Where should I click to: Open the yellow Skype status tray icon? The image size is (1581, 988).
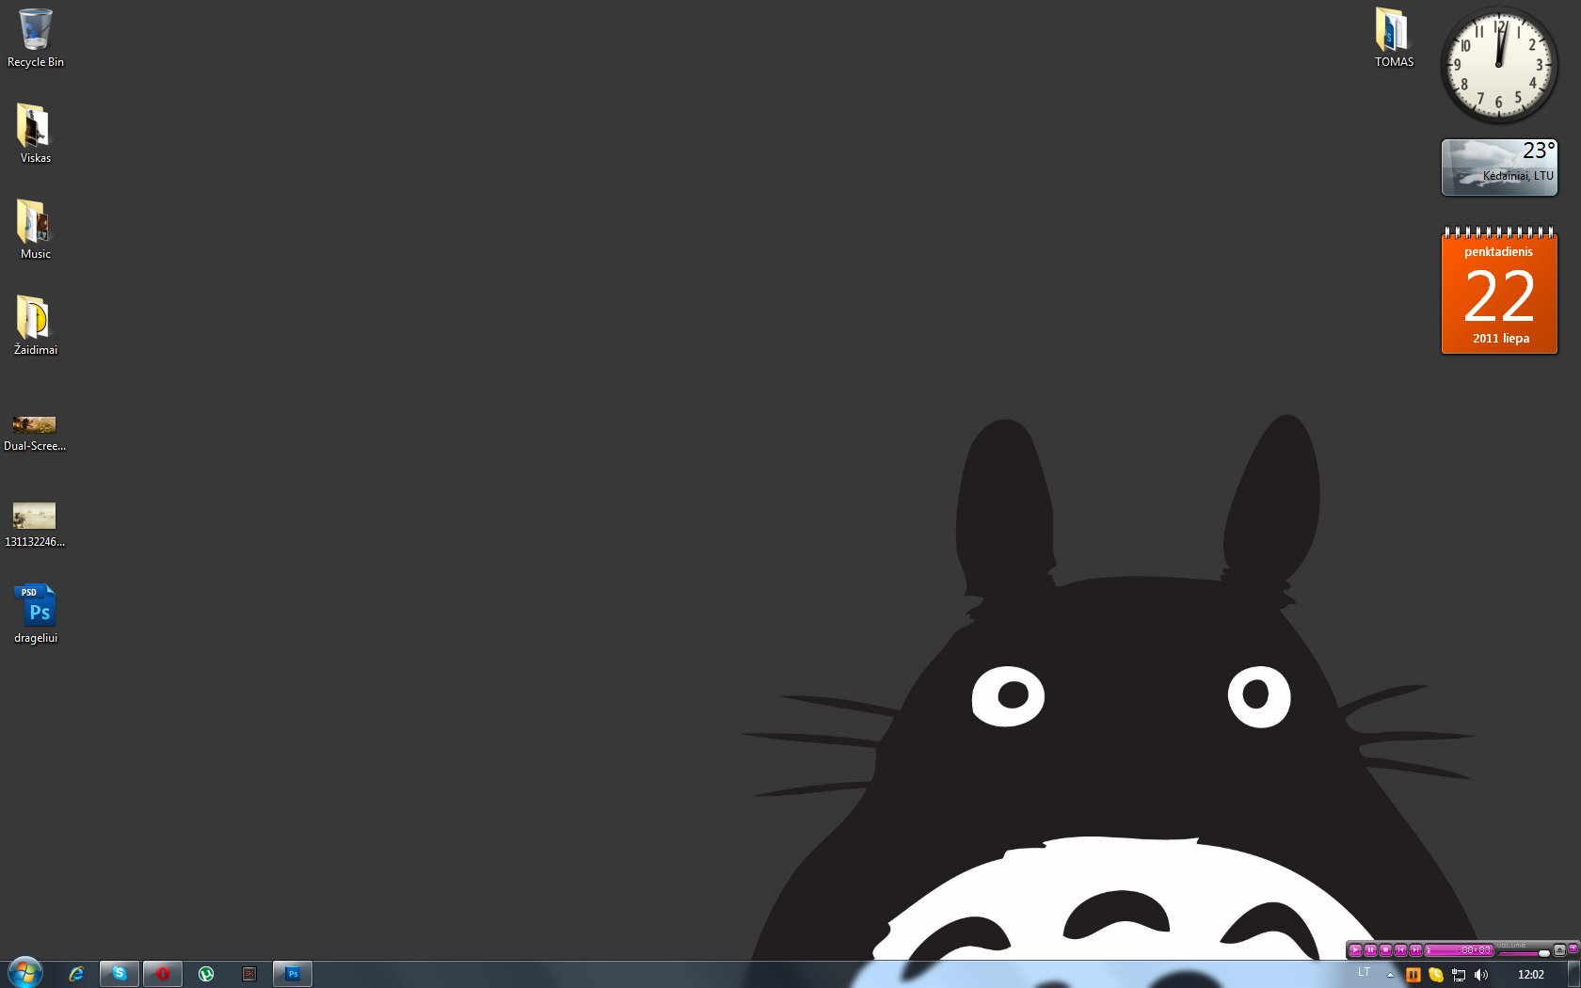point(1436,975)
